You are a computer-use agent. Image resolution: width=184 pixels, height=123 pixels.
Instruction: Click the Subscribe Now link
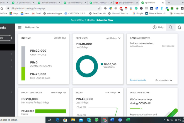pos(105,20)
